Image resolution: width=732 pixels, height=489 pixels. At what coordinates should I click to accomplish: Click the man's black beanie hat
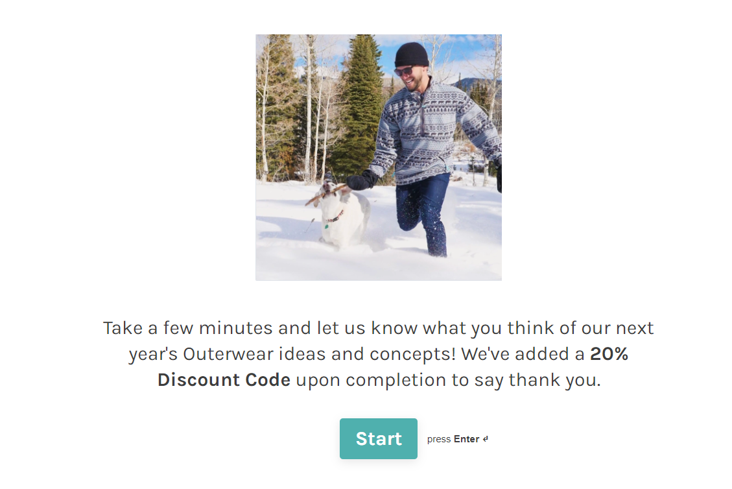[411, 54]
